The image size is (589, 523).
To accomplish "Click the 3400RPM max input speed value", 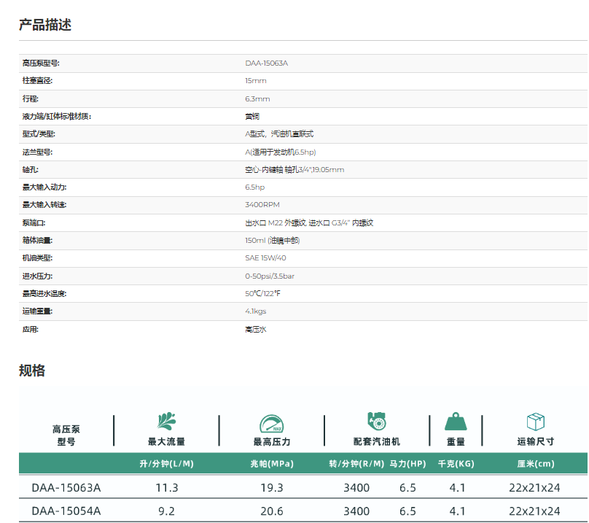I will [262, 205].
